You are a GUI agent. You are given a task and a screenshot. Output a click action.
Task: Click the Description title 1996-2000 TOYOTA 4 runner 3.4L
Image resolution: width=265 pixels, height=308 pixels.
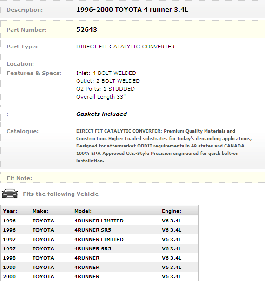(132, 10)
